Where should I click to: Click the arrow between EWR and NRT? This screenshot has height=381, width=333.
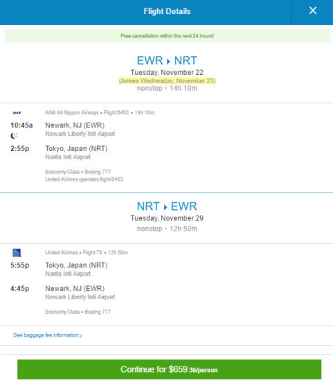168,61
